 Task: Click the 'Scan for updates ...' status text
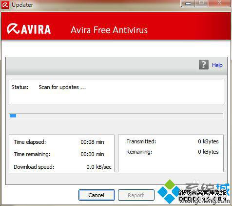(x=62, y=87)
